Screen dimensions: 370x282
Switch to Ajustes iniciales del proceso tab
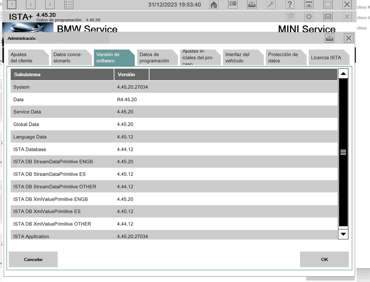click(x=200, y=57)
